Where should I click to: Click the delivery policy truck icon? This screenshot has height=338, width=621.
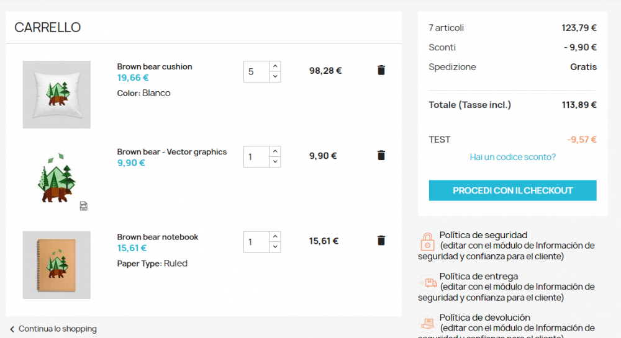tap(427, 282)
